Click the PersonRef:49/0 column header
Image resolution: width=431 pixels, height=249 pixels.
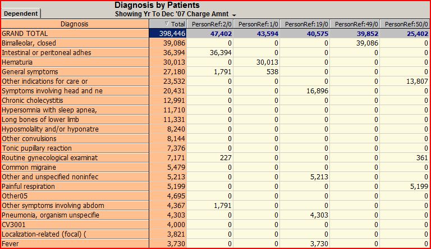coord(355,24)
